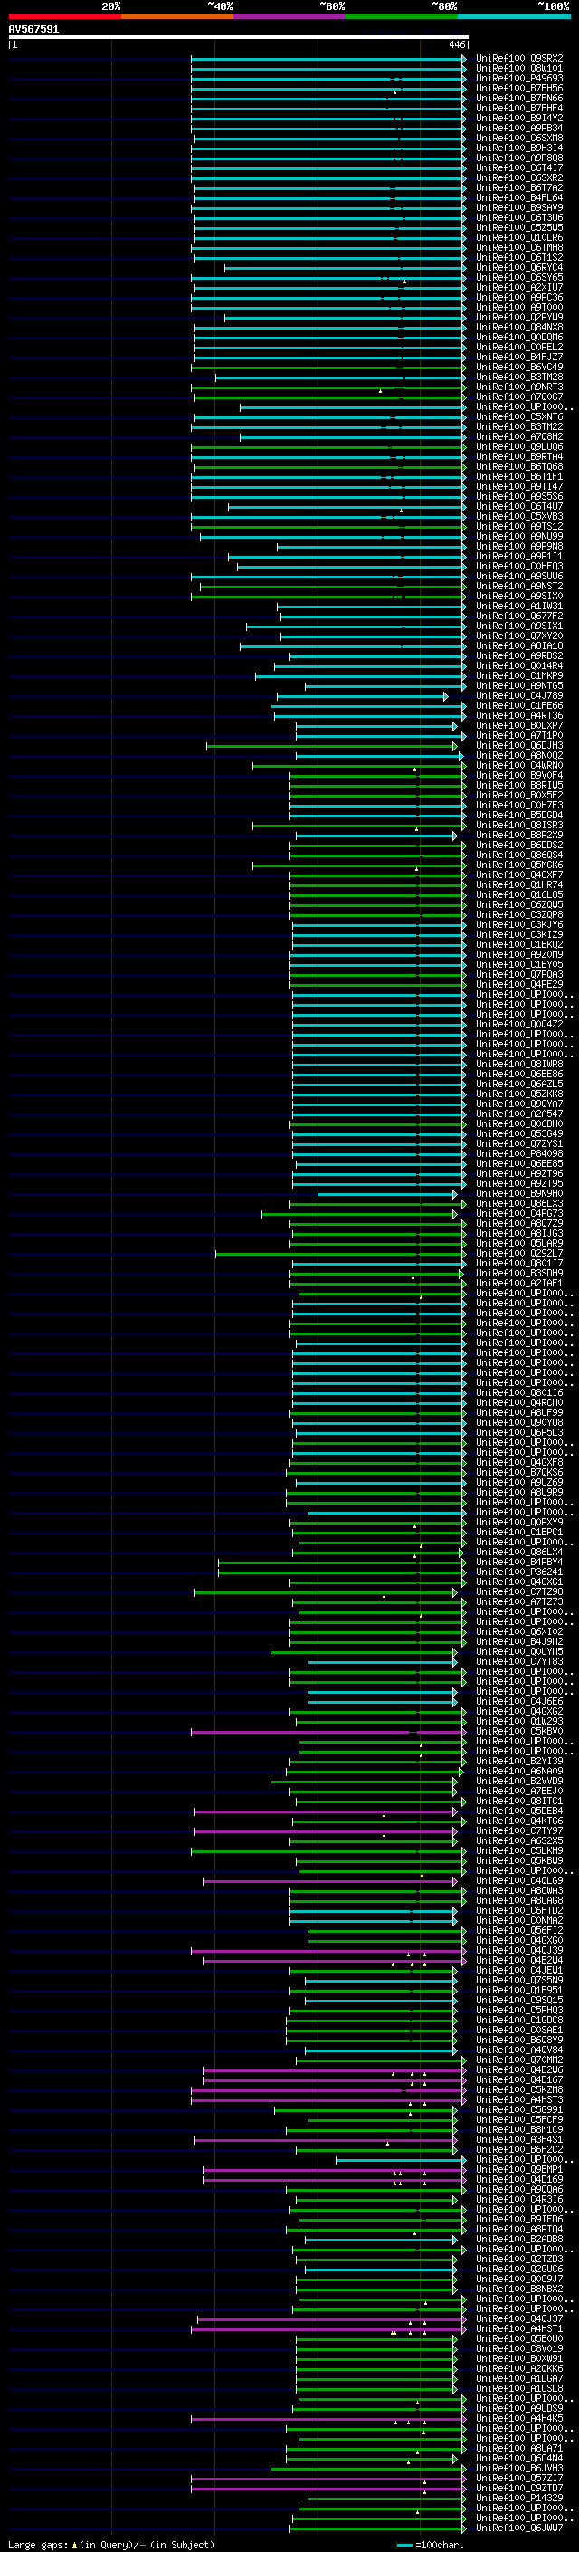This screenshot has width=579, height=2552.
Task: Click label UniRef100_A9PB34
Action: [x=519, y=128]
